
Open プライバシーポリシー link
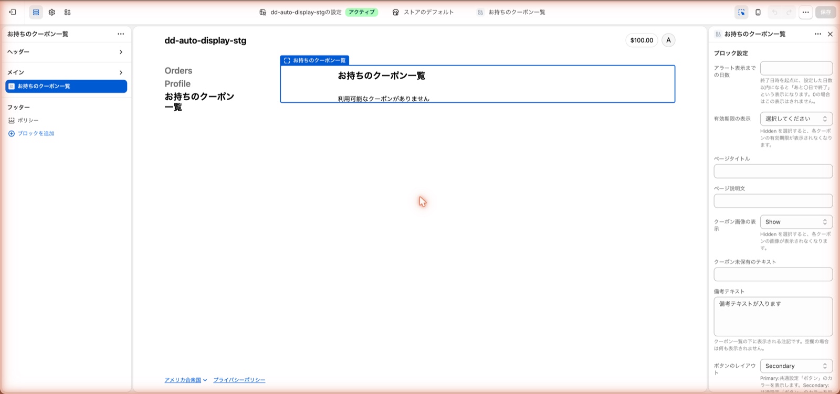click(239, 380)
